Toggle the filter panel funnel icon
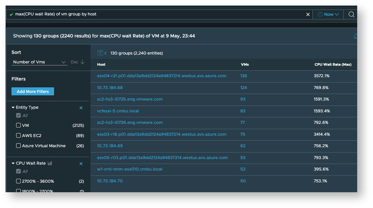This screenshot has width=373, height=208. click(x=100, y=53)
